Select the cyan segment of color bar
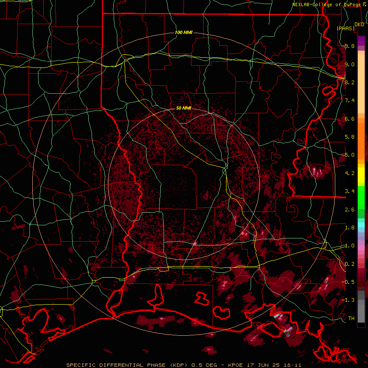 (361, 225)
